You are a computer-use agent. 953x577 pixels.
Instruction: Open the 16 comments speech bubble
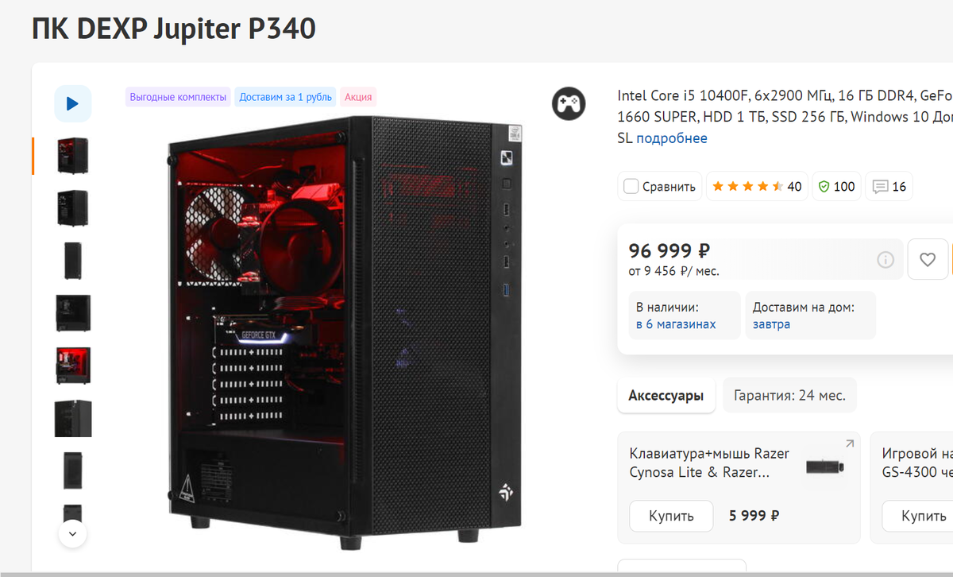click(x=889, y=187)
